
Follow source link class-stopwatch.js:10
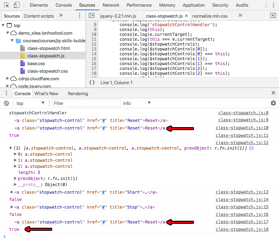(x=242, y=128)
